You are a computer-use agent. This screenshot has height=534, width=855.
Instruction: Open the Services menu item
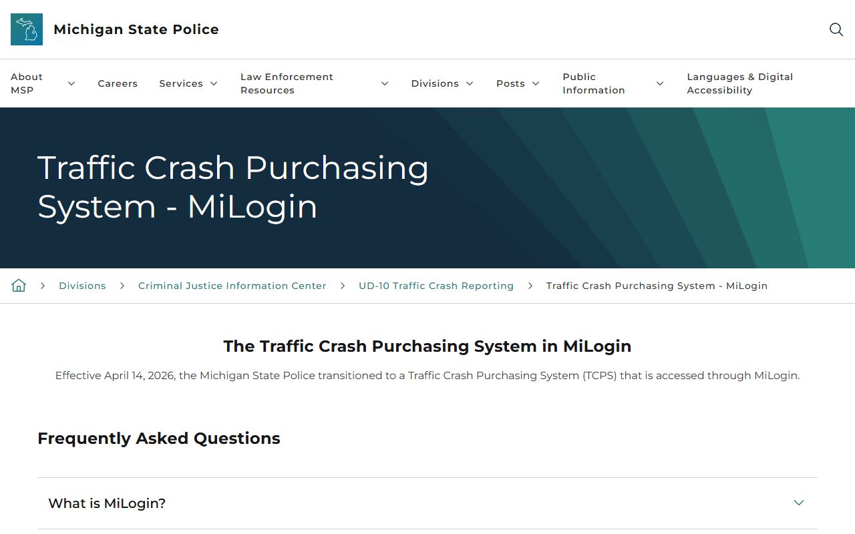(x=181, y=83)
